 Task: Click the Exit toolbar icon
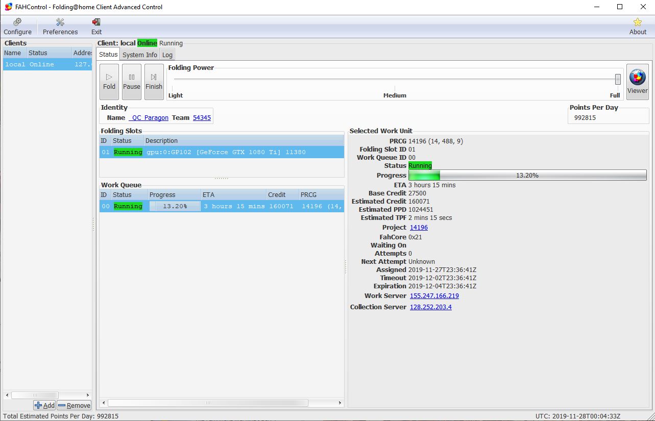pyautogui.click(x=96, y=27)
